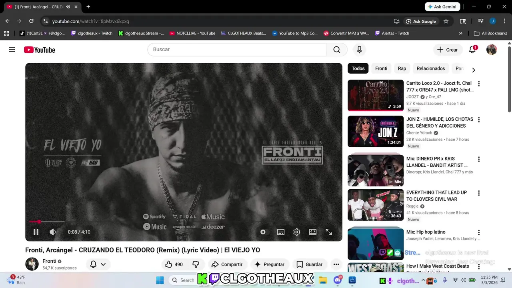Viewport: 512px width, 288px height.
Task: Reload the page
Action: tap(31, 21)
